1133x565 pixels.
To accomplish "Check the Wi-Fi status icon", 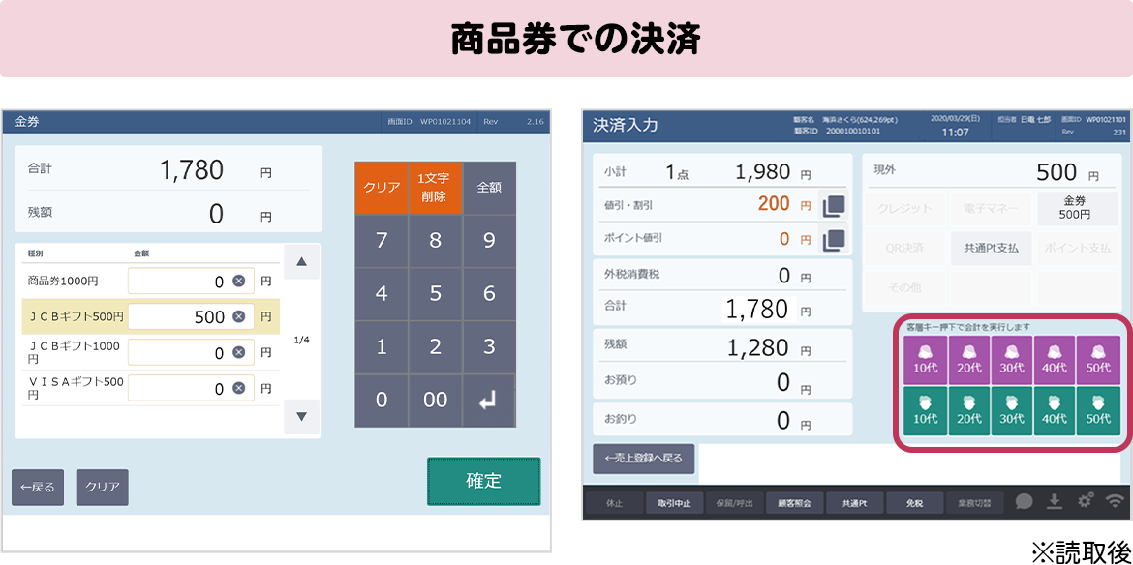I will [x=1117, y=501].
